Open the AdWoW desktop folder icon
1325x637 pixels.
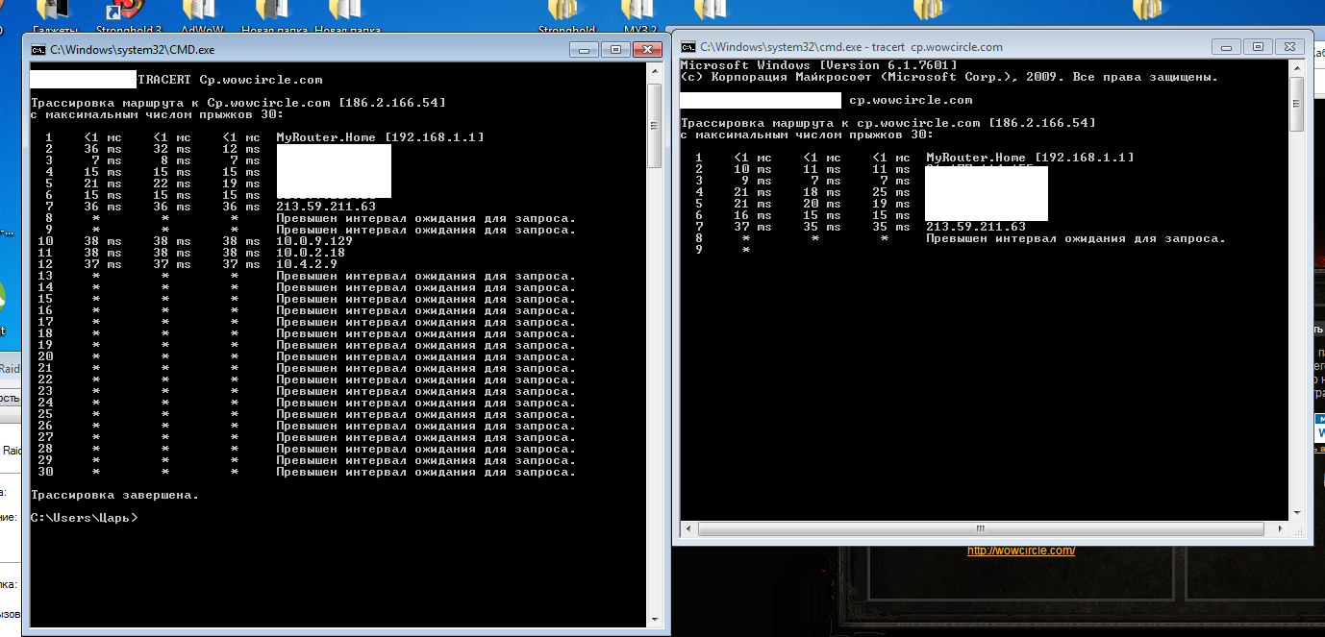[x=198, y=13]
